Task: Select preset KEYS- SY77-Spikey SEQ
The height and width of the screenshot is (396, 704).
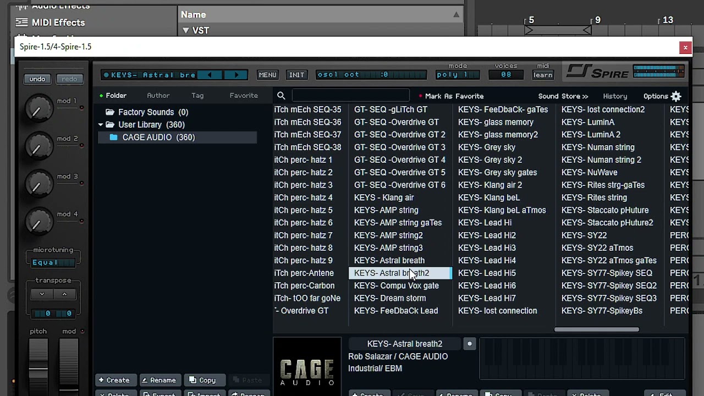Action: pos(607,273)
